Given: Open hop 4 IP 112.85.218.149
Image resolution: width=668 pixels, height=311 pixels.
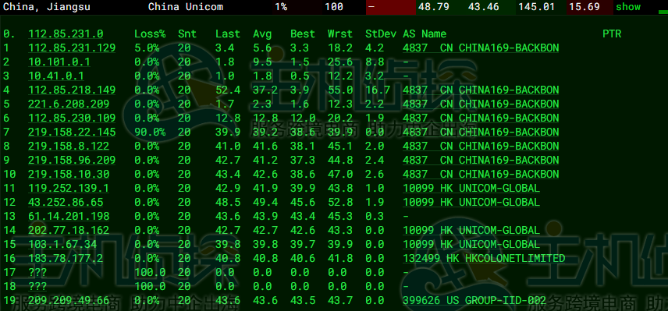Looking at the screenshot, I should (x=72, y=90).
